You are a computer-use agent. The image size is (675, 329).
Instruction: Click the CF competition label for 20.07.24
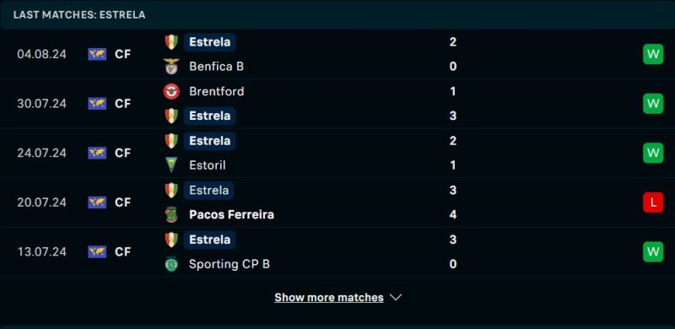tap(122, 202)
